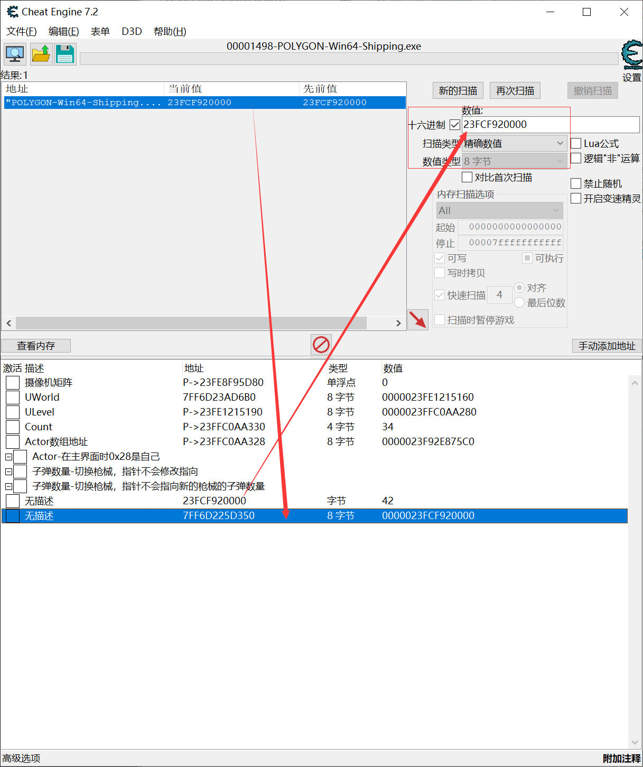
Task: Click the open folder icon
Action: click(x=41, y=54)
